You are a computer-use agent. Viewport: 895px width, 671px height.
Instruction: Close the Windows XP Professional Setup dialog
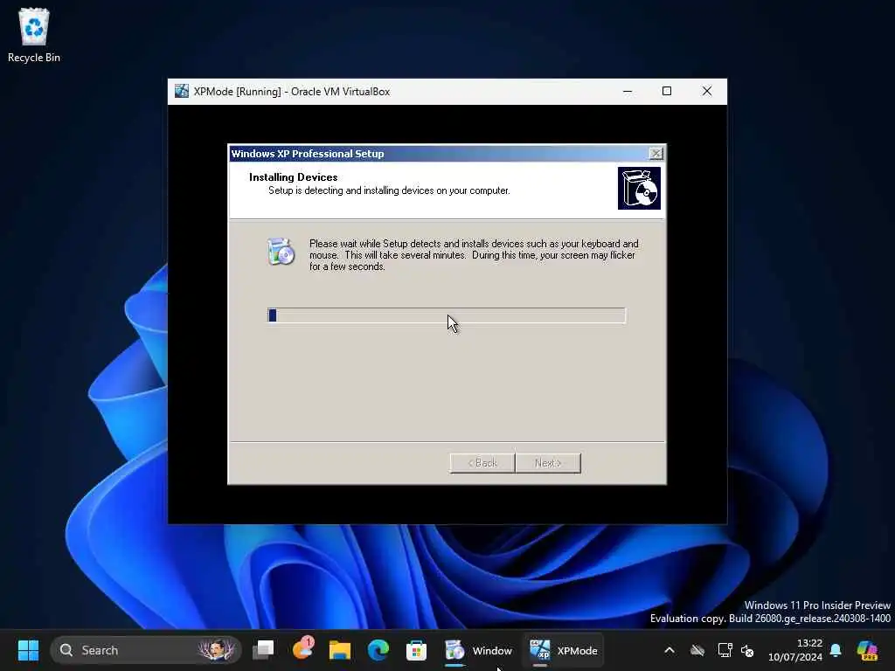coord(656,154)
